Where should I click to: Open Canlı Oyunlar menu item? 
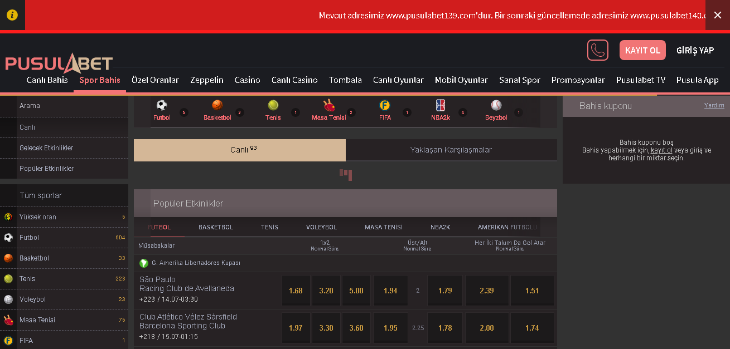[x=398, y=80]
